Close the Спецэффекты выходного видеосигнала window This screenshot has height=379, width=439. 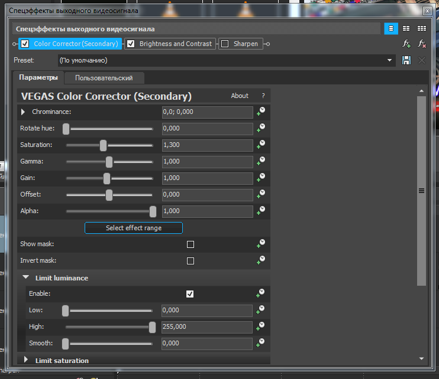tap(427, 11)
